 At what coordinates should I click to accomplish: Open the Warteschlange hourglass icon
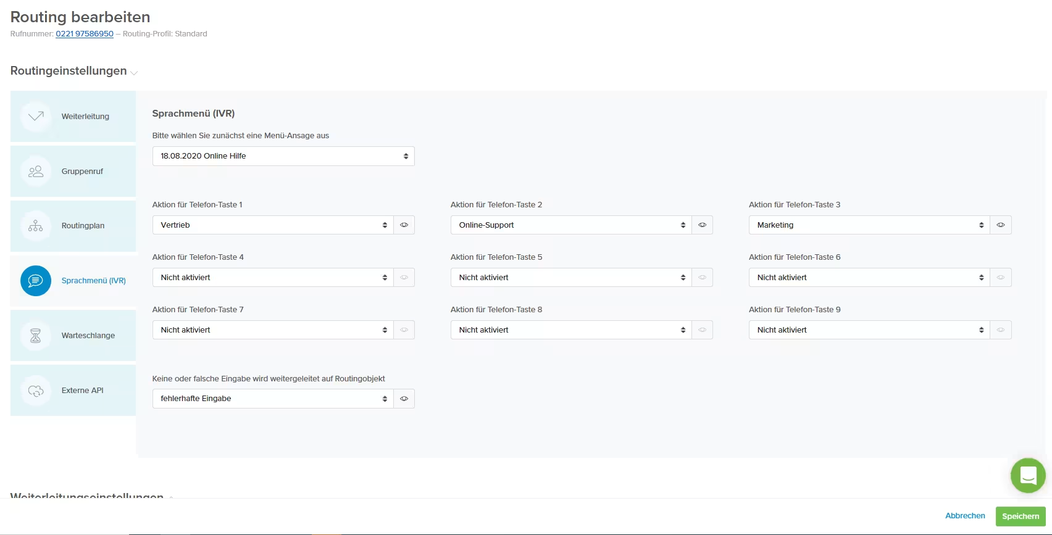point(36,336)
